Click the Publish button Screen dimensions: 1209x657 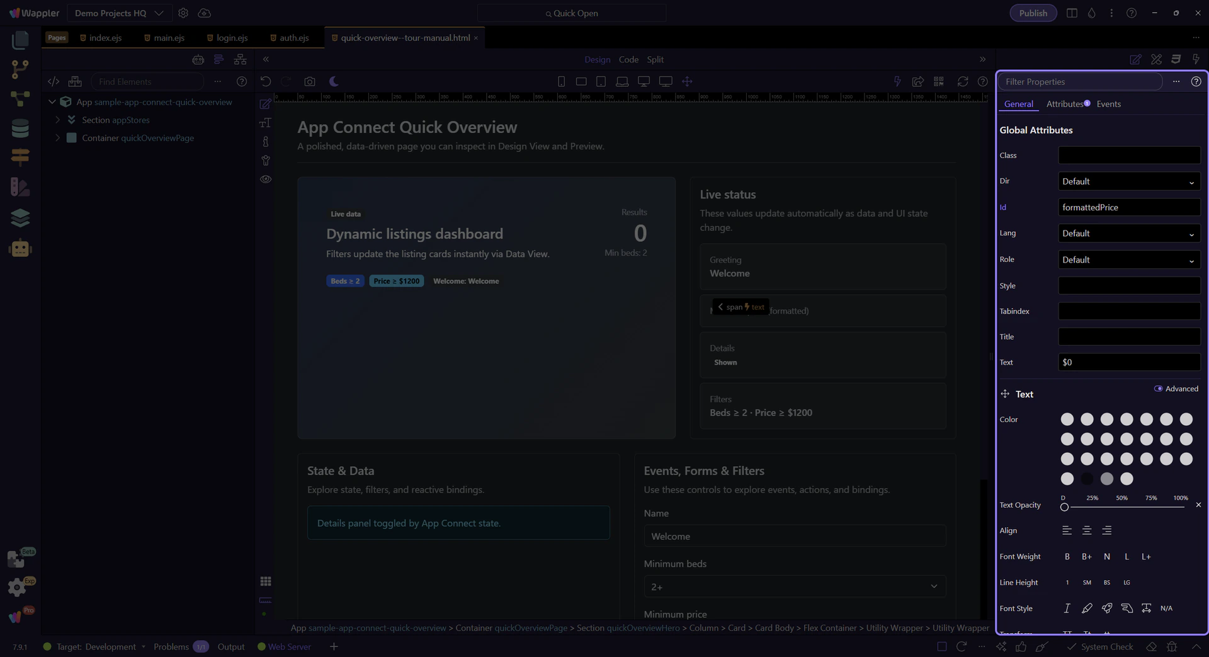coord(1033,13)
